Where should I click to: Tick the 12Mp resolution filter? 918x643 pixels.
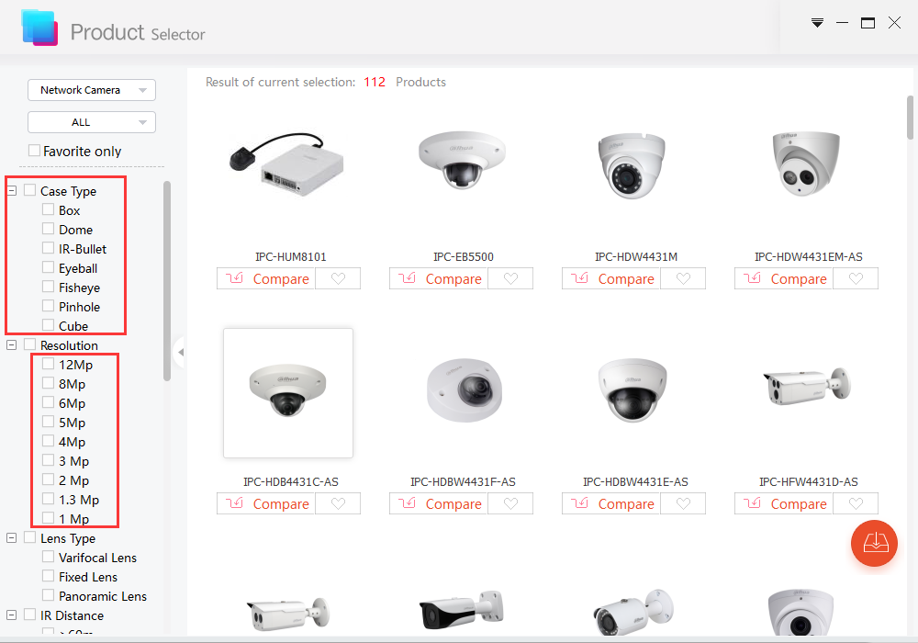click(x=48, y=365)
